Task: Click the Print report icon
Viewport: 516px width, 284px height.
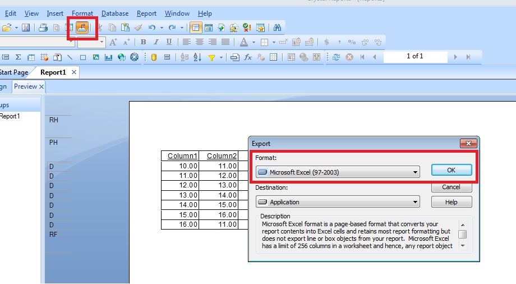Action: pyautogui.click(x=43, y=28)
